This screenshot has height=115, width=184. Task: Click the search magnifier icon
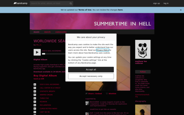pos(71,3)
